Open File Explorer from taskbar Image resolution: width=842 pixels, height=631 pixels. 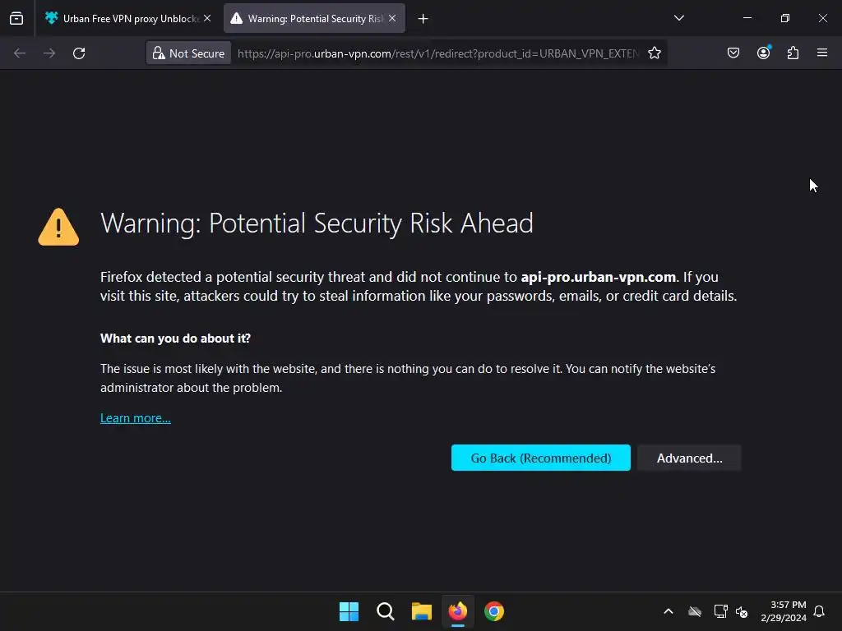coord(422,611)
